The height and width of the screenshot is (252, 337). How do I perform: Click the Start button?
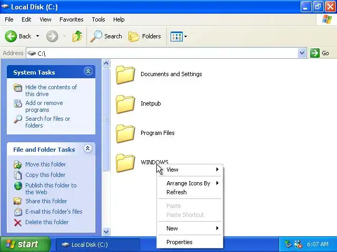point(25,244)
